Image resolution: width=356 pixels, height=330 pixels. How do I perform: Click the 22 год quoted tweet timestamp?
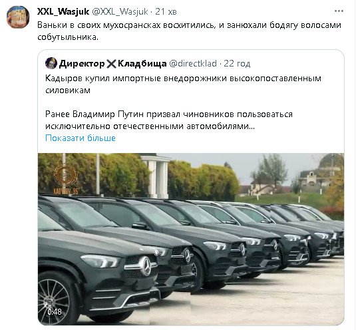pyautogui.click(x=237, y=64)
